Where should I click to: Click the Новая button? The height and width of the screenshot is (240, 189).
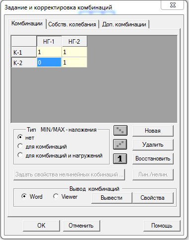tap(153, 131)
